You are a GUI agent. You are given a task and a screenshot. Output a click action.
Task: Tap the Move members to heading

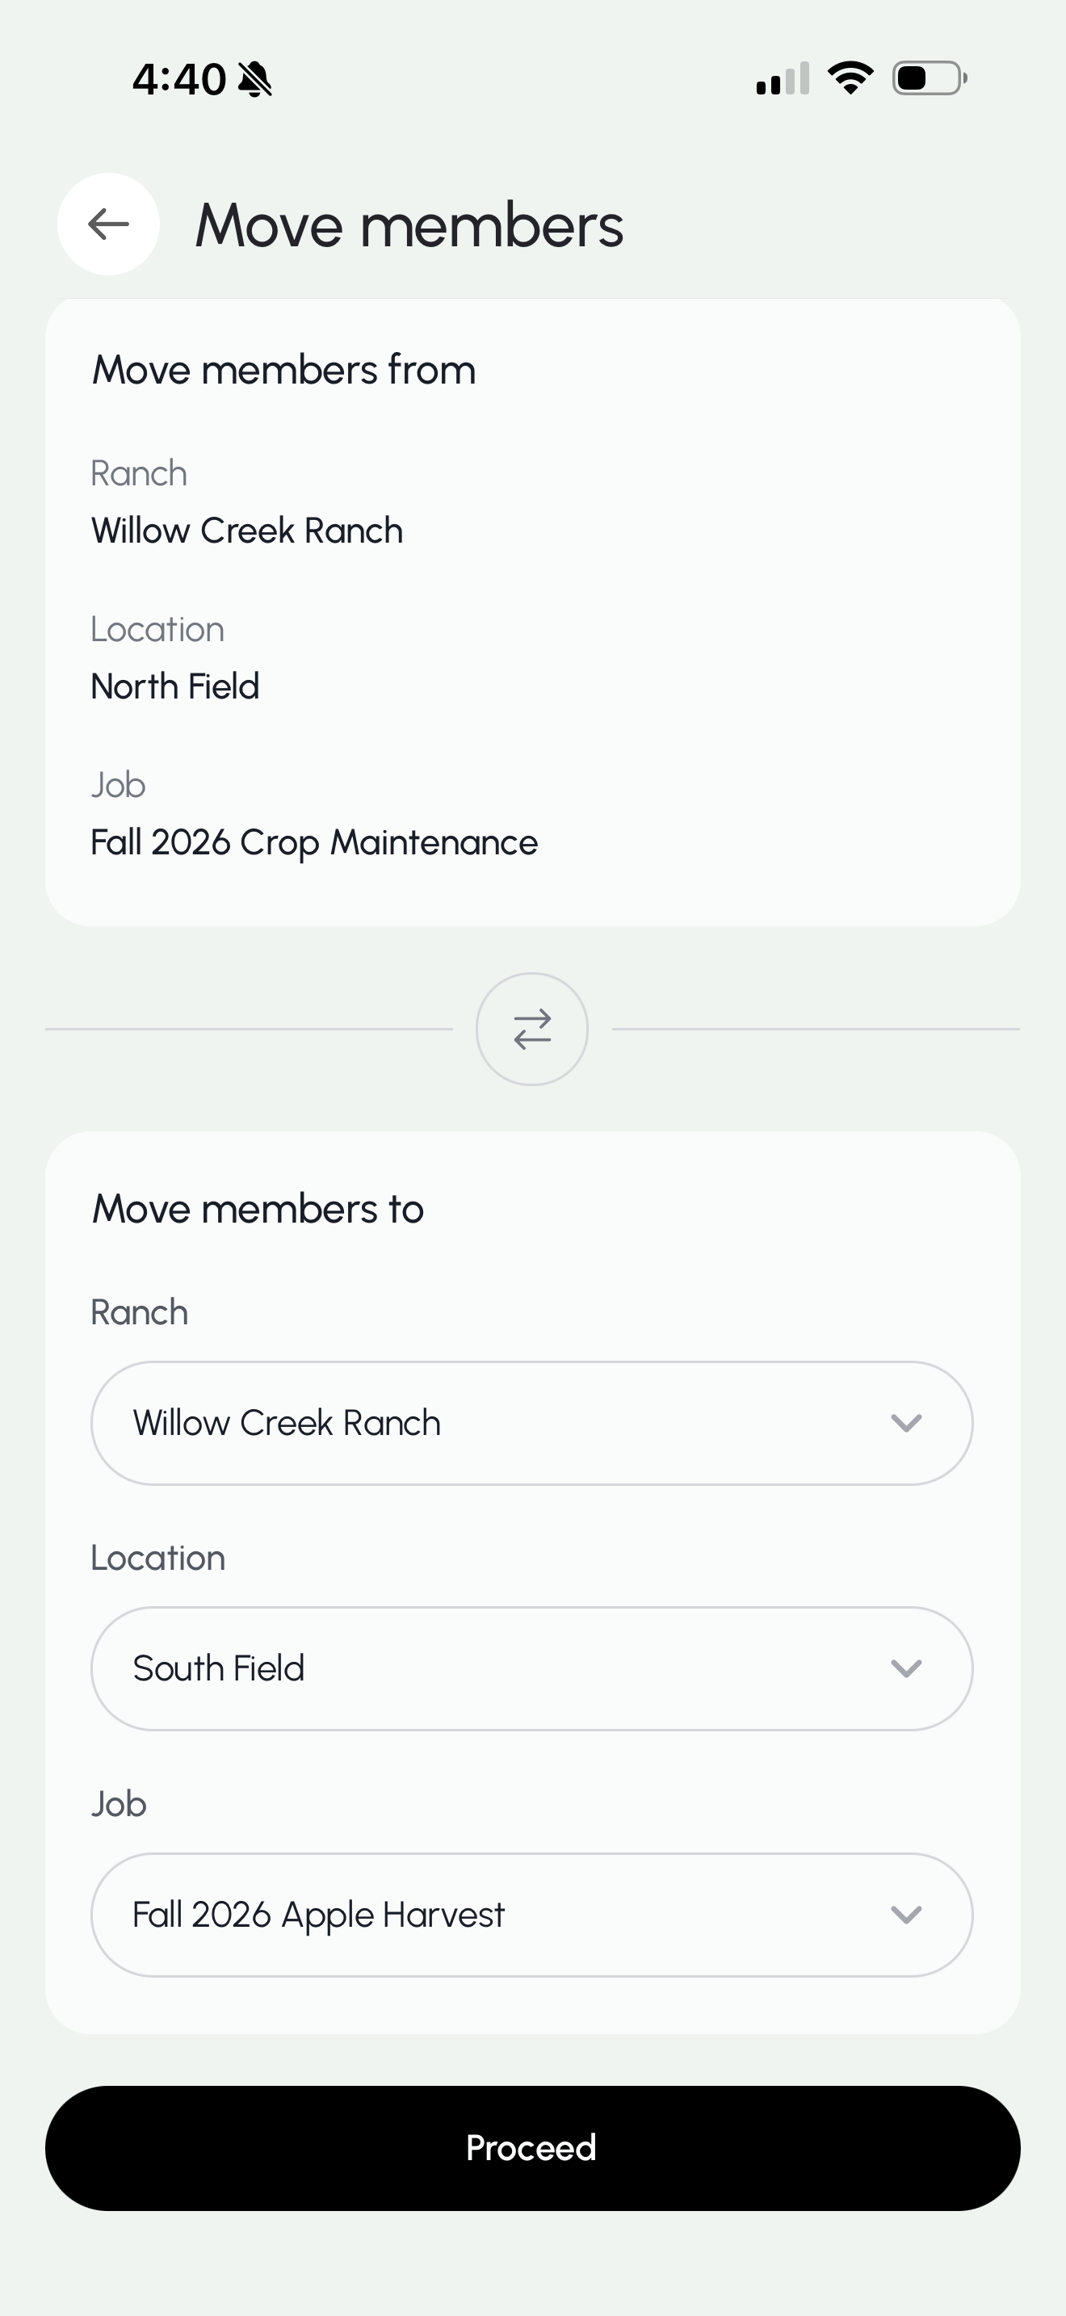click(258, 1208)
